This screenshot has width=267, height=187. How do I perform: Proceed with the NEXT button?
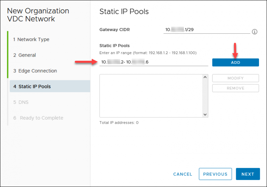[x=248, y=174]
